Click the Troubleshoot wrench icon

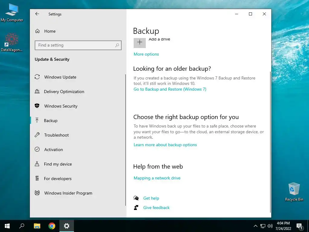point(37,135)
